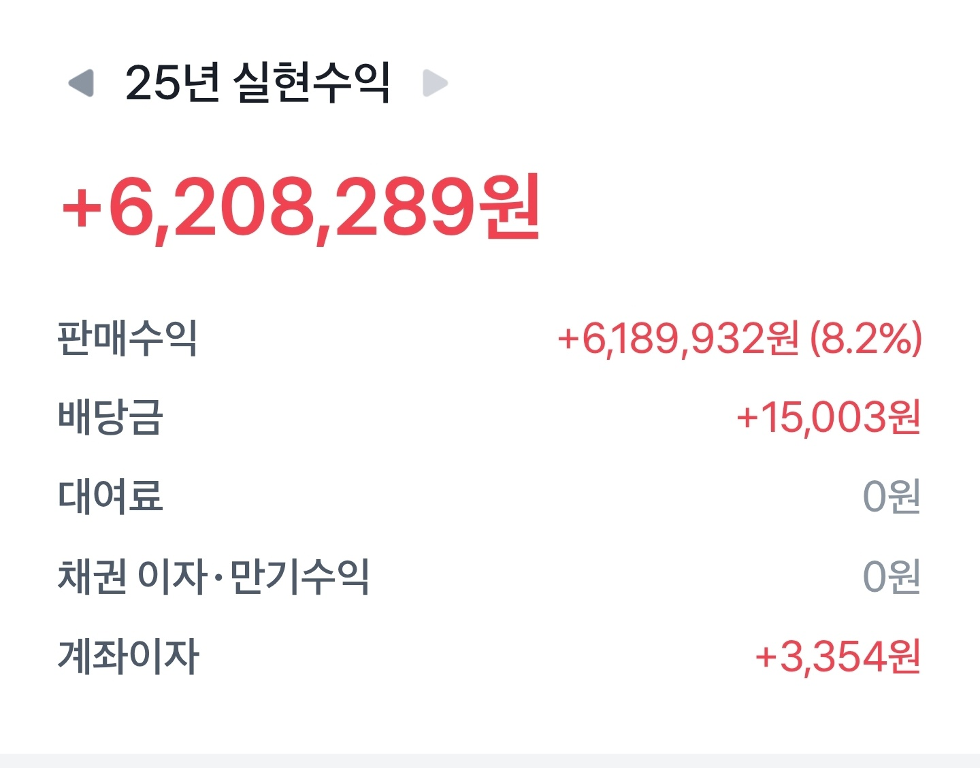Go to next year's realized profit
Viewport: 980px width, 768px height.
click(435, 84)
